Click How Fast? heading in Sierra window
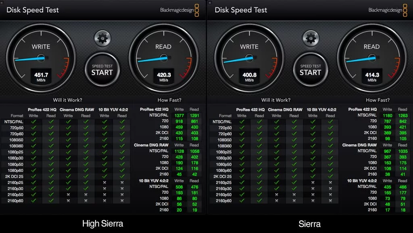This screenshot has height=233, width=413. tap(378, 100)
